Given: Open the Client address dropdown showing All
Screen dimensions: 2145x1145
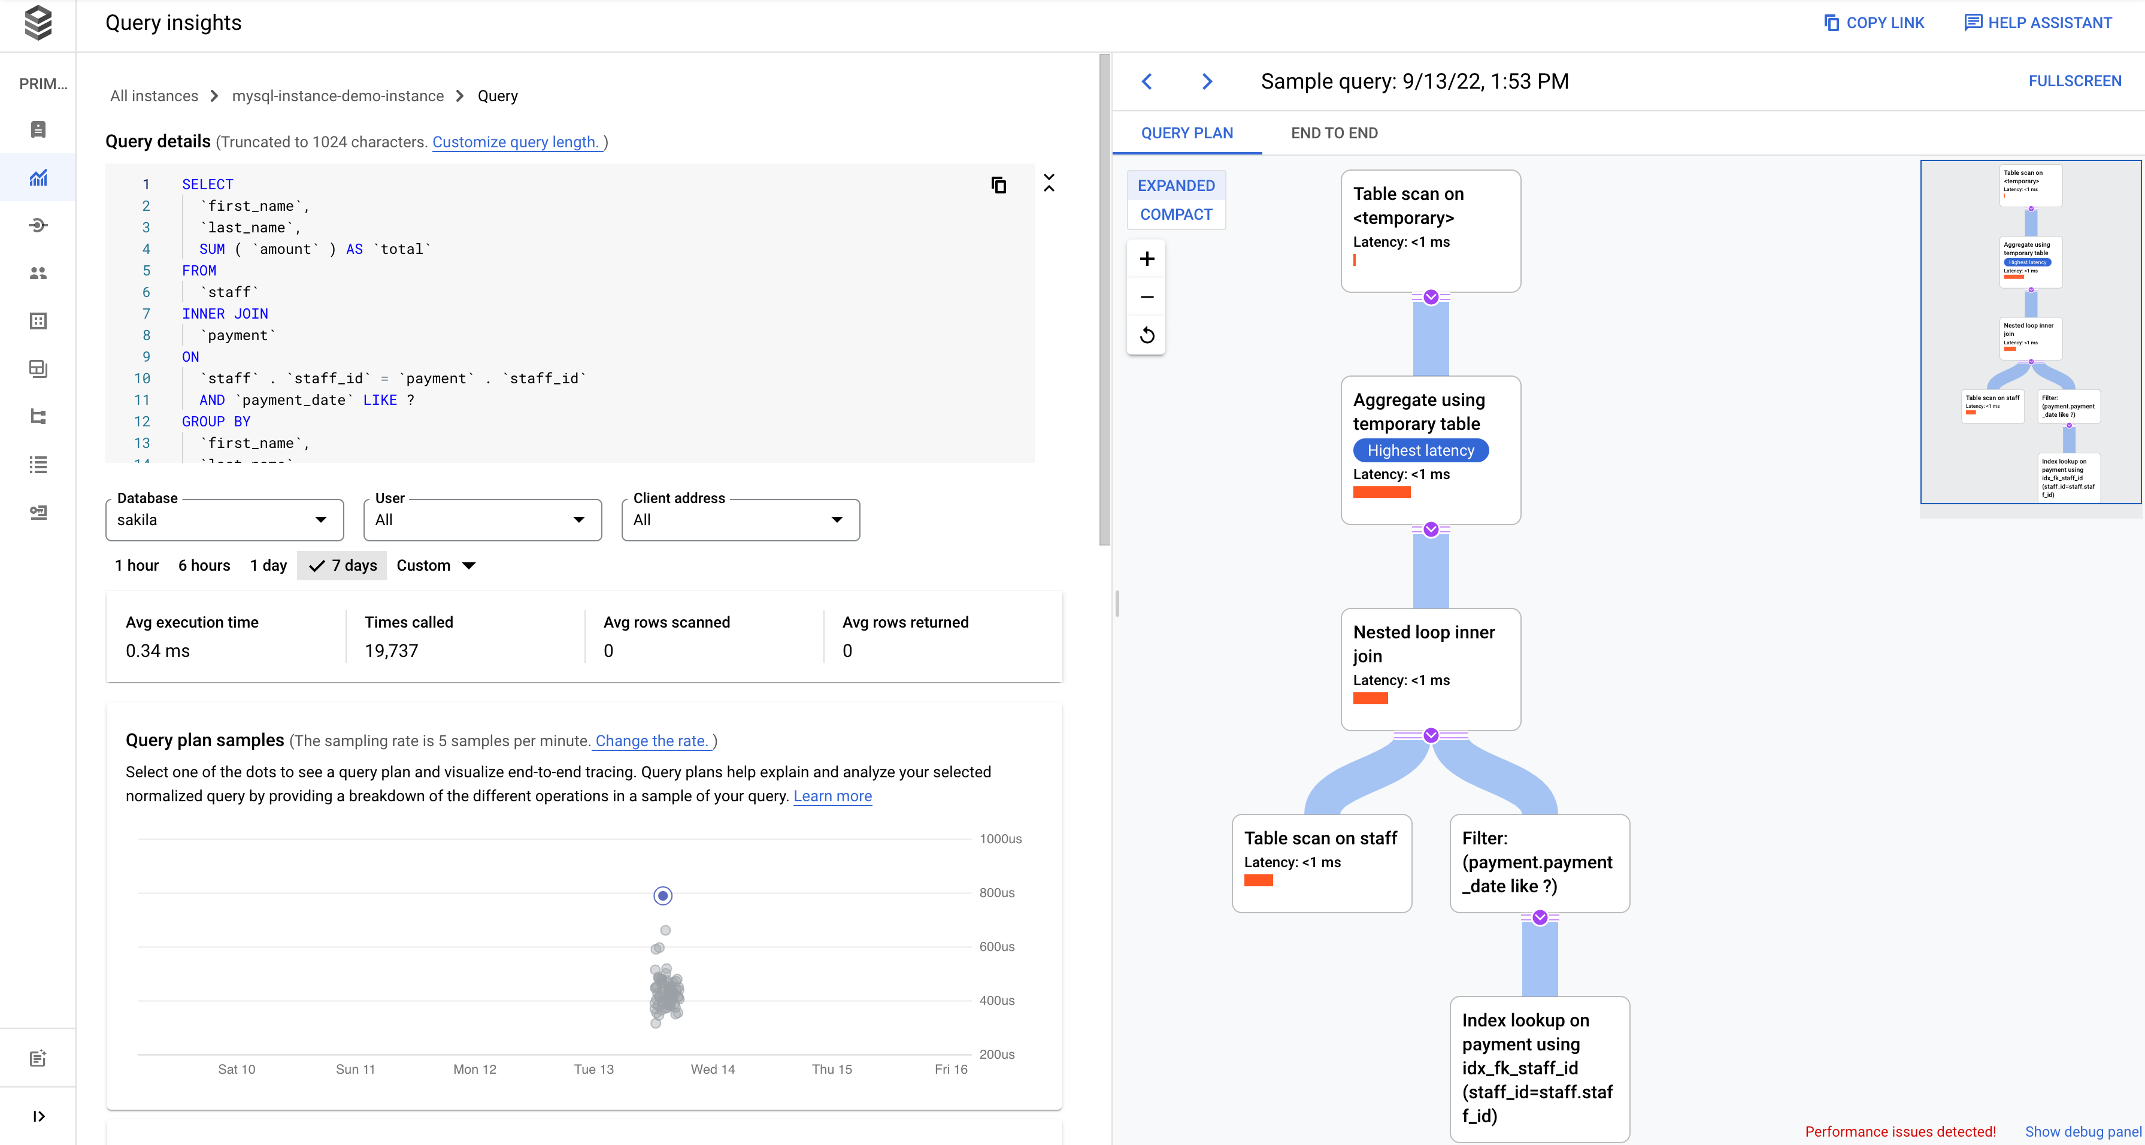Looking at the screenshot, I should pyautogui.click(x=741, y=519).
